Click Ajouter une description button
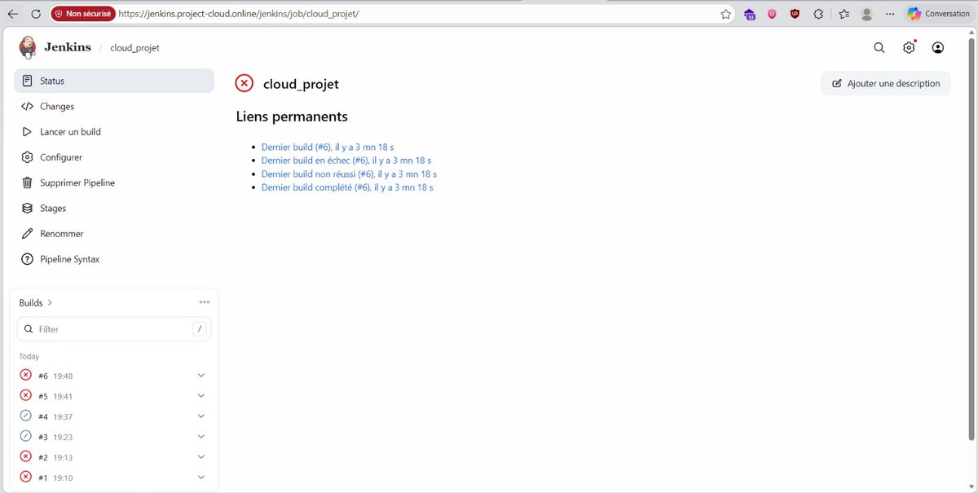 pyautogui.click(x=885, y=83)
